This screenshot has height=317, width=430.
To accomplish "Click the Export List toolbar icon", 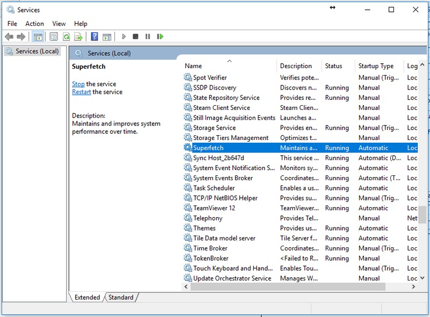I will pyautogui.click(x=78, y=36).
